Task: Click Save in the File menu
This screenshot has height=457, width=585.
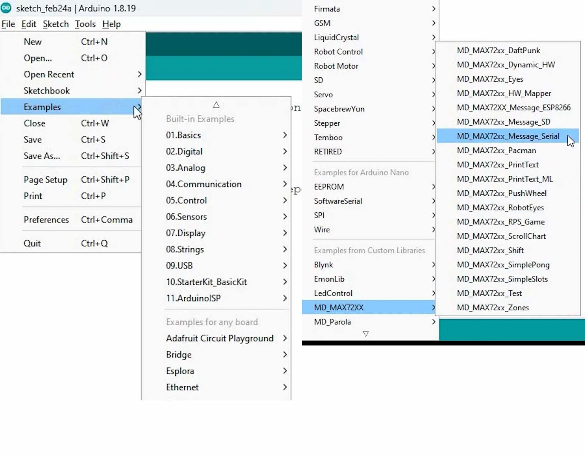Action: pos(71,140)
